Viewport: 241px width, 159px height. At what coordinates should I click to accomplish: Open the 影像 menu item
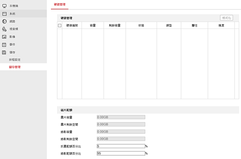tap(23, 37)
